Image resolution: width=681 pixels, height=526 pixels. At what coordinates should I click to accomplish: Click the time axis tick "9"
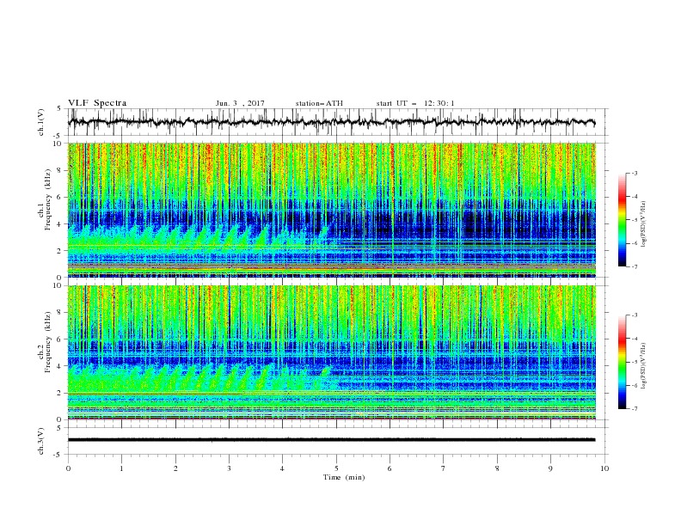pyautogui.click(x=550, y=468)
